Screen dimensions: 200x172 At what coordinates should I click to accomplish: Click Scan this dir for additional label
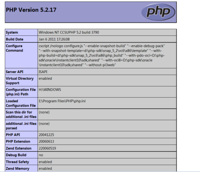coord(21,114)
